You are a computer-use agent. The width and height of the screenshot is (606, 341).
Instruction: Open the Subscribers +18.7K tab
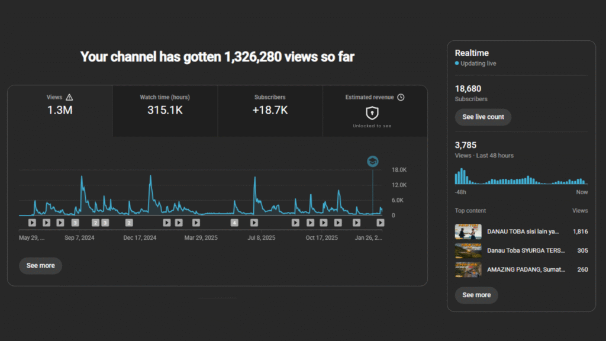point(270,111)
